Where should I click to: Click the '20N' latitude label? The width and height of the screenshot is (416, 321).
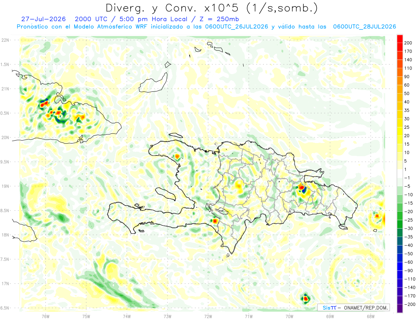tap(5, 137)
